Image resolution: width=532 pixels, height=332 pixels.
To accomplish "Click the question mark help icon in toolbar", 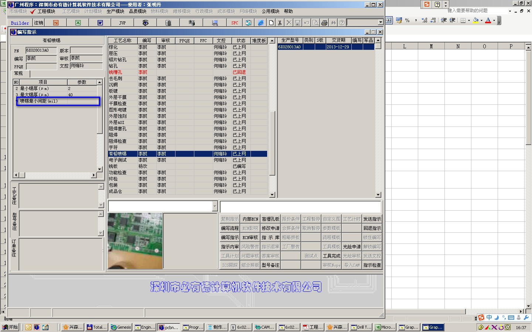I will [342, 23].
